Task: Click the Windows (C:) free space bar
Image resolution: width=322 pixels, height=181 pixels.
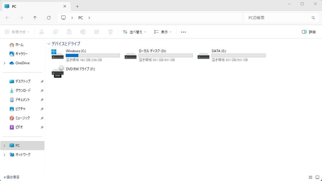Action: coord(92,55)
